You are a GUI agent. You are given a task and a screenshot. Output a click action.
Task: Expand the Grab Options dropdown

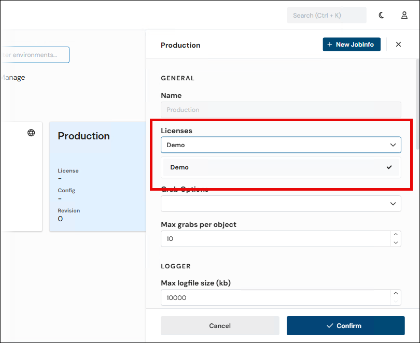281,204
